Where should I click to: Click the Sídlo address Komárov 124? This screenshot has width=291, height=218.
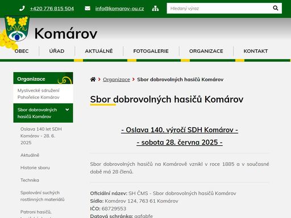(x=142, y=201)
